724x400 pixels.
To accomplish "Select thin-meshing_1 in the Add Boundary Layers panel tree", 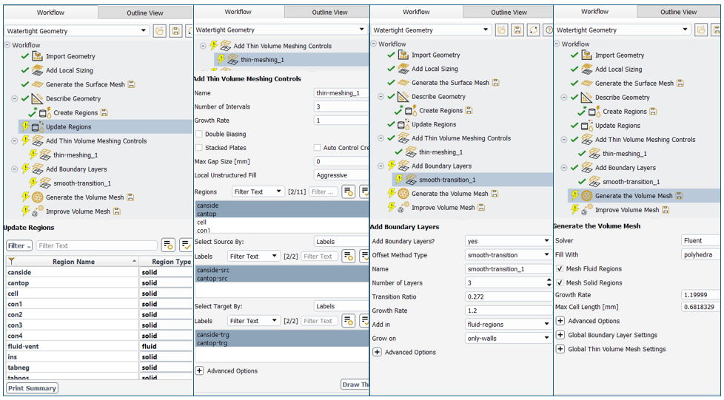I will (x=440, y=152).
